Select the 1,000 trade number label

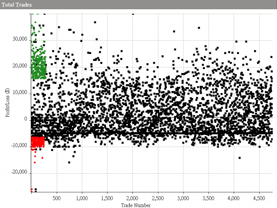tap(82, 198)
